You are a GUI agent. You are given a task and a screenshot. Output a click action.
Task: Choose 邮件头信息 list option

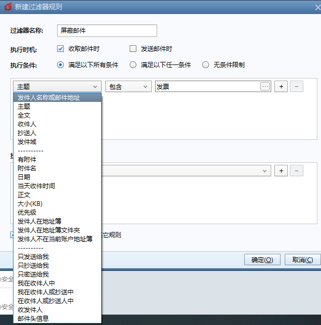(x=33, y=318)
